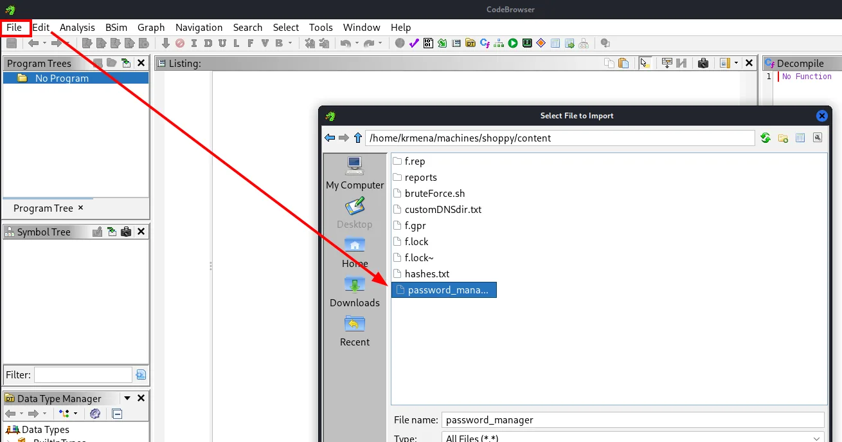
Task: Click the File name input field
Action: click(x=632, y=420)
